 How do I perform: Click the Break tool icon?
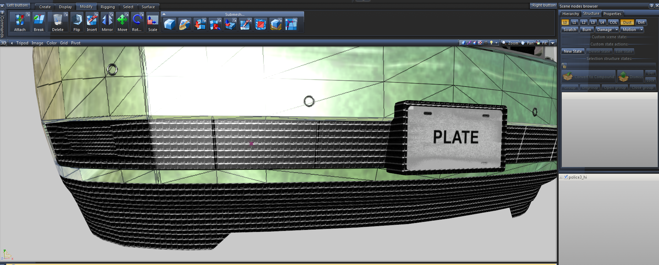coord(39,22)
